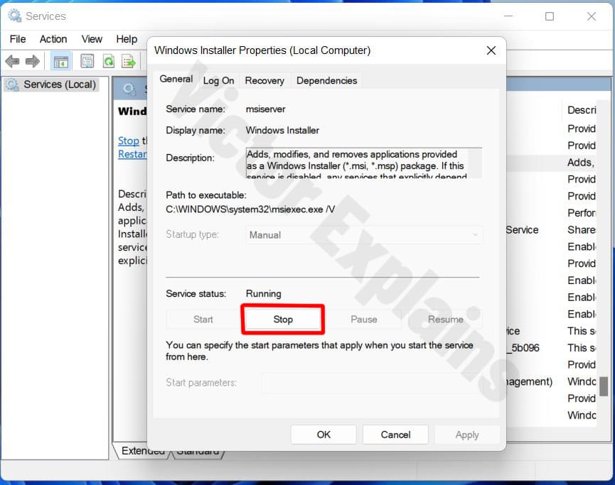Minimize the Services window

[x=508, y=16]
